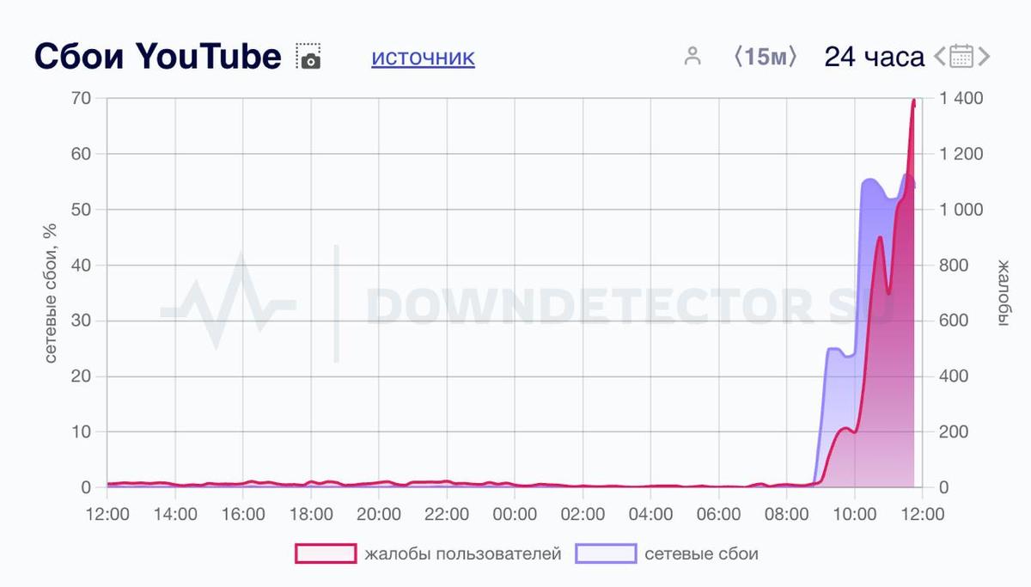Decrease interval with bracket left of 15м
Viewport: 1031px width, 587px height.
click(738, 57)
